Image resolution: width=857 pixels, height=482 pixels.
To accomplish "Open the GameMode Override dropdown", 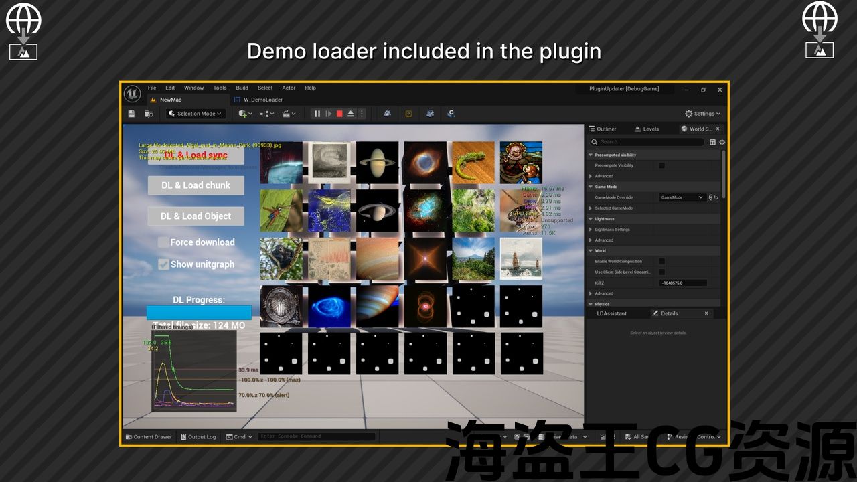I will [x=682, y=197].
